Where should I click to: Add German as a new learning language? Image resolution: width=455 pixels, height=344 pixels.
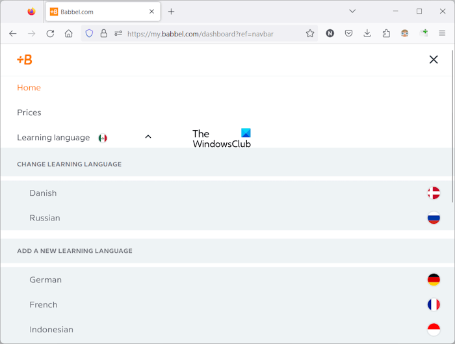(226, 280)
